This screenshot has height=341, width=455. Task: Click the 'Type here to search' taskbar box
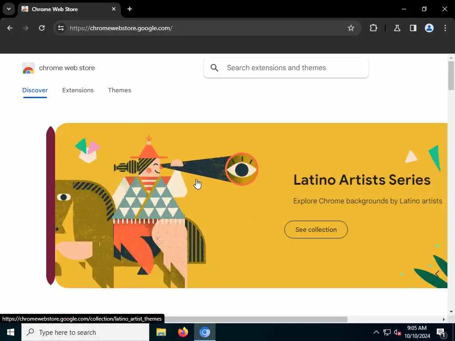[x=85, y=332]
